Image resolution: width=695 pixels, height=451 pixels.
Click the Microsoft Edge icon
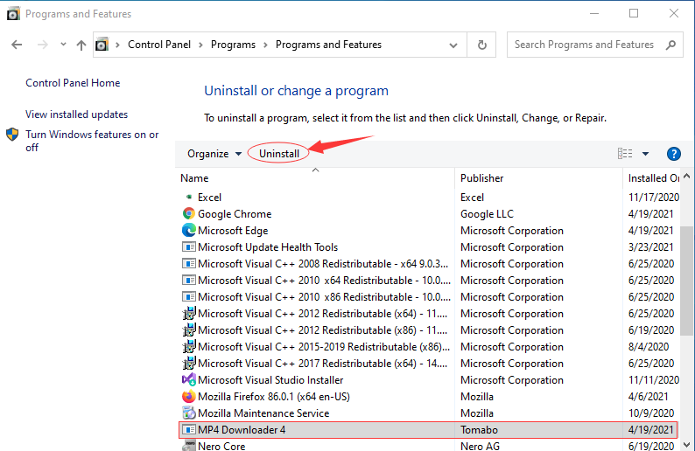pyautogui.click(x=189, y=230)
